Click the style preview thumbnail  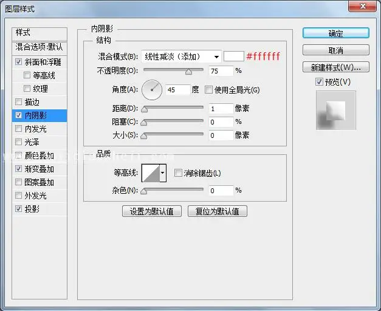[336, 111]
